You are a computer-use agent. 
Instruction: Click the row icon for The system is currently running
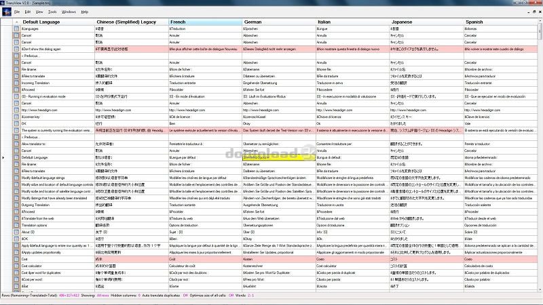(x=16, y=130)
